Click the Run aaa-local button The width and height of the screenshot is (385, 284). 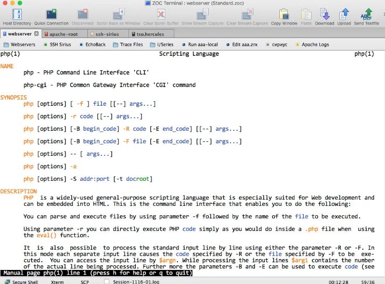click(201, 45)
